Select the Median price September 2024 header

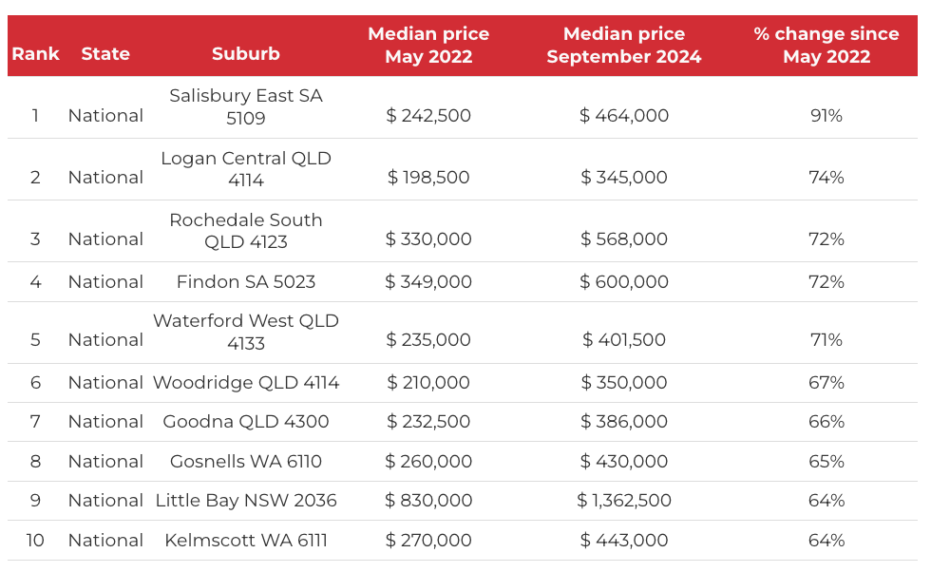tap(624, 46)
